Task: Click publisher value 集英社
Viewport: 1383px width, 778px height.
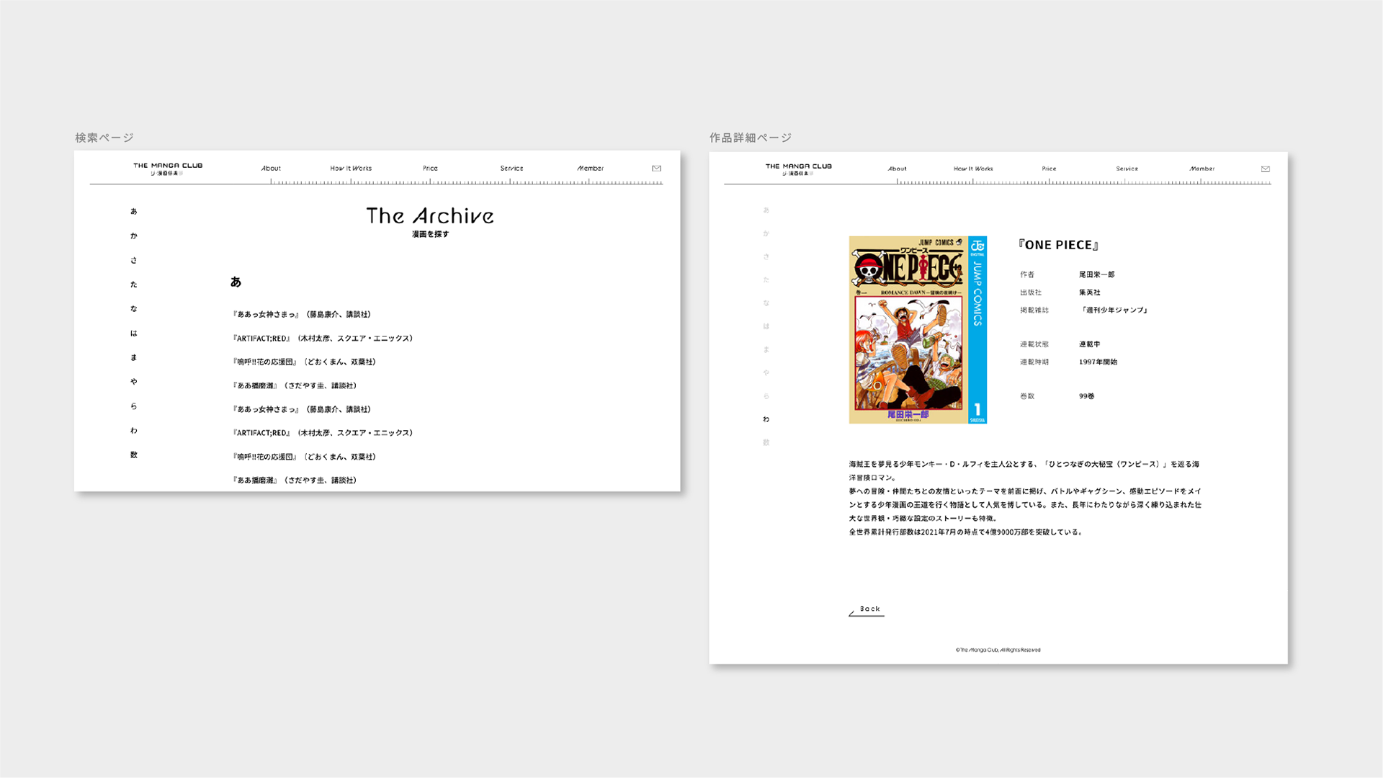Action: point(1090,292)
